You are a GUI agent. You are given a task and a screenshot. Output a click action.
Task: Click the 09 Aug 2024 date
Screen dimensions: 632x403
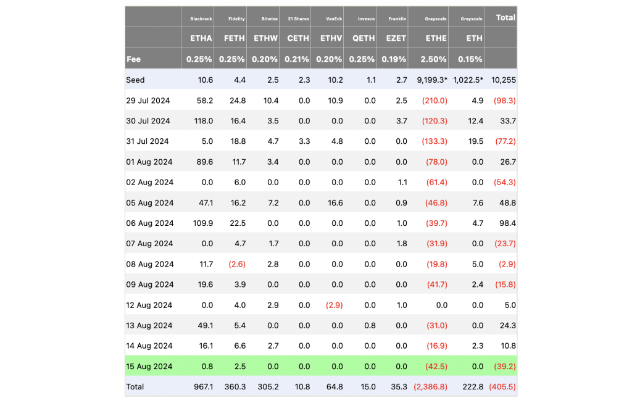point(150,285)
